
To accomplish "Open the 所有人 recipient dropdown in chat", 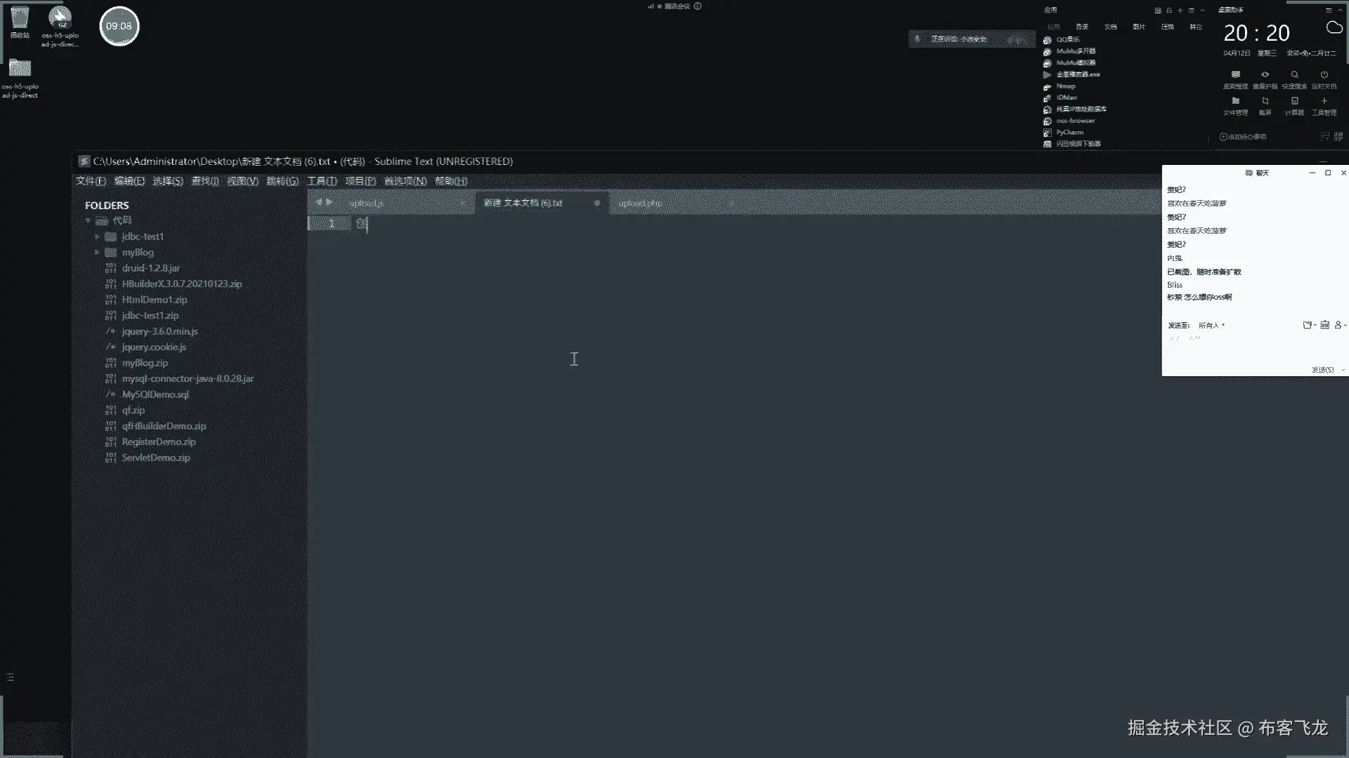I will click(1211, 326).
